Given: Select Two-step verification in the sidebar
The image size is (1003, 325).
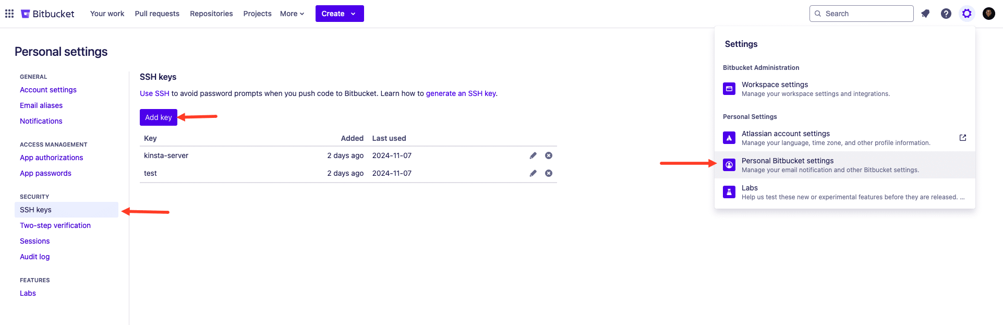Looking at the screenshot, I should (55, 225).
